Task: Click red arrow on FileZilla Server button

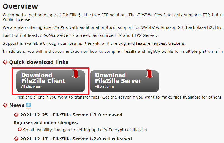Action: (149, 74)
